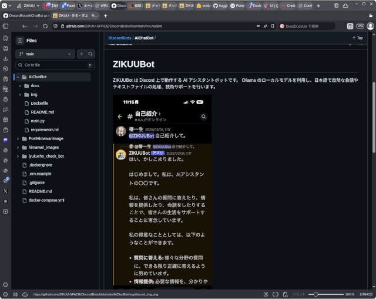Select the ZIKUU 作る・学ぶ stacked tab

[x=75, y=16]
